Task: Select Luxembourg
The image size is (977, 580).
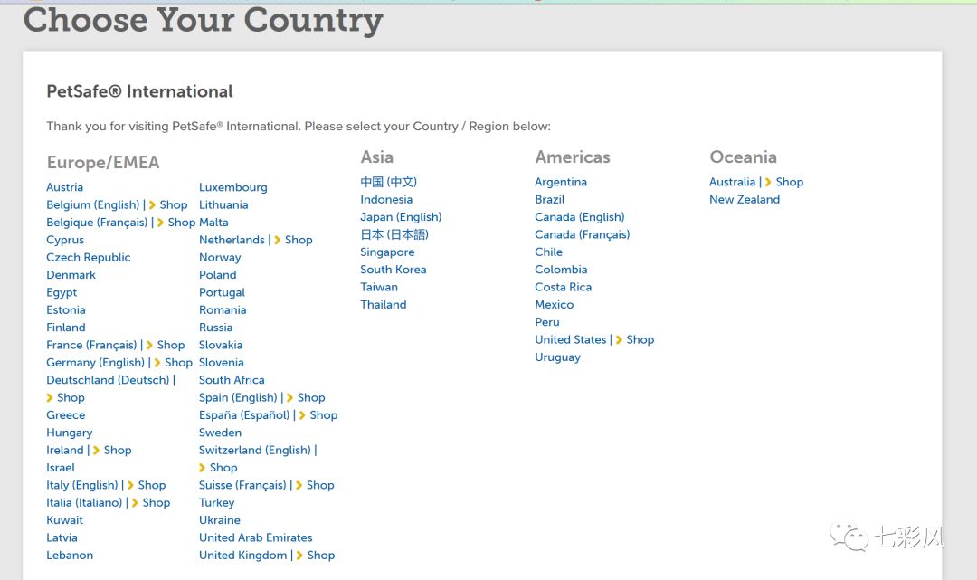Action: pos(233,187)
